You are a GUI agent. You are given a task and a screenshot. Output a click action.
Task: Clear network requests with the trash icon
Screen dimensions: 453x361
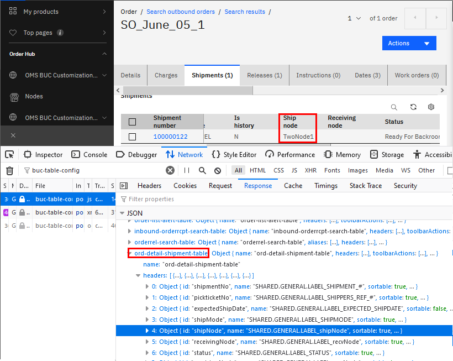[9, 170]
